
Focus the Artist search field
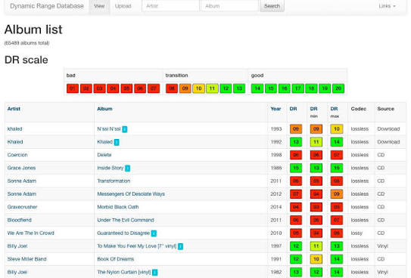click(x=170, y=6)
